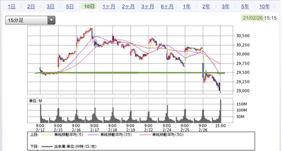Select the 6ヶ月 range tab

click(x=167, y=7)
